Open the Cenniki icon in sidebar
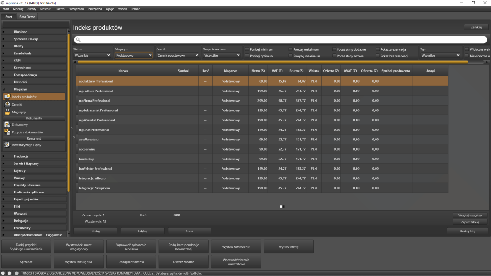The width and height of the screenshot is (491, 276). pyautogui.click(x=7, y=104)
